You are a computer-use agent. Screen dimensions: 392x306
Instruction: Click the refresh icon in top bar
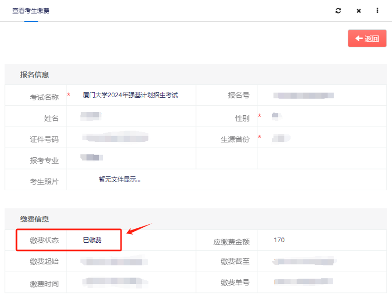338,11
